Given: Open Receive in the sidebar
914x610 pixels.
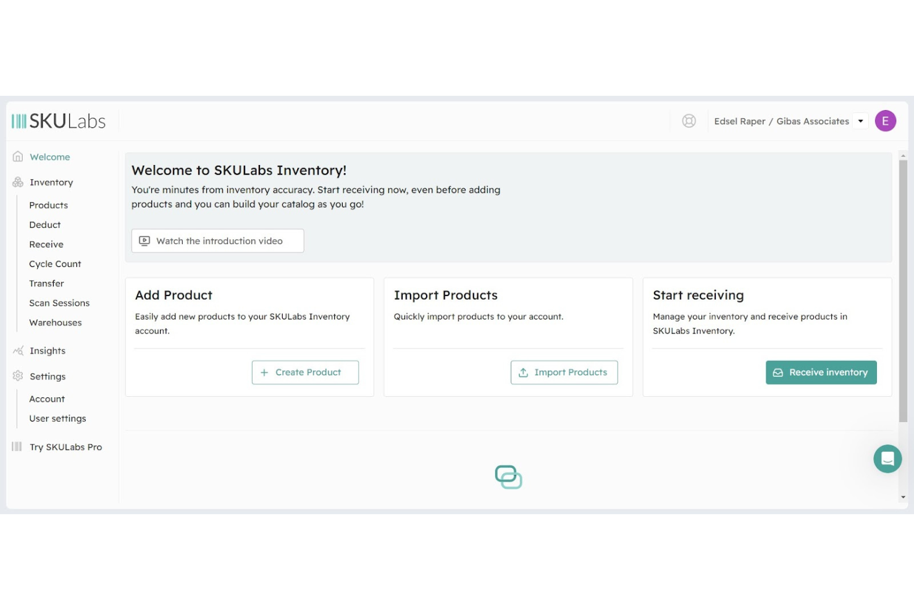Looking at the screenshot, I should point(46,244).
